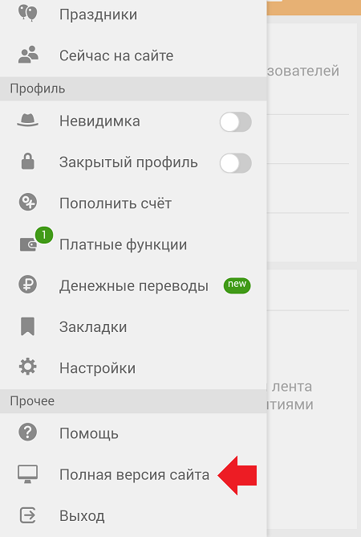Click the ruble icon for Денежные переводы

(x=28, y=285)
